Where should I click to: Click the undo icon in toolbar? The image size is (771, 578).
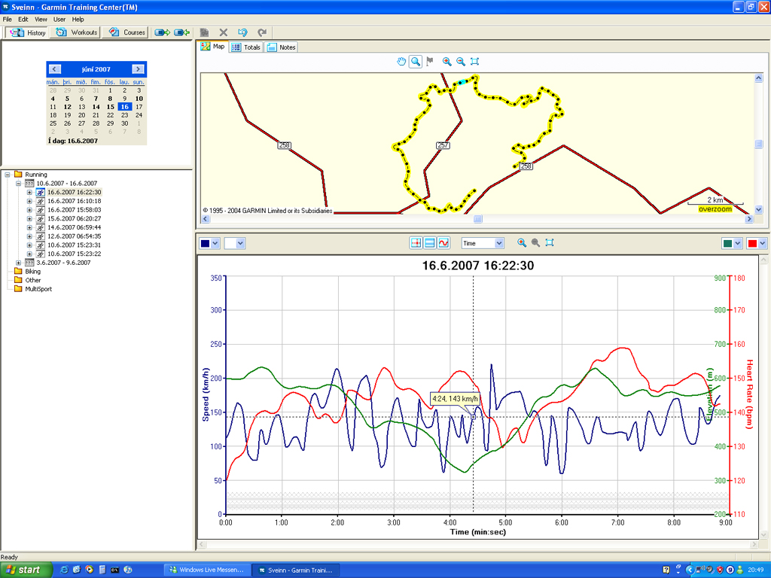click(242, 32)
